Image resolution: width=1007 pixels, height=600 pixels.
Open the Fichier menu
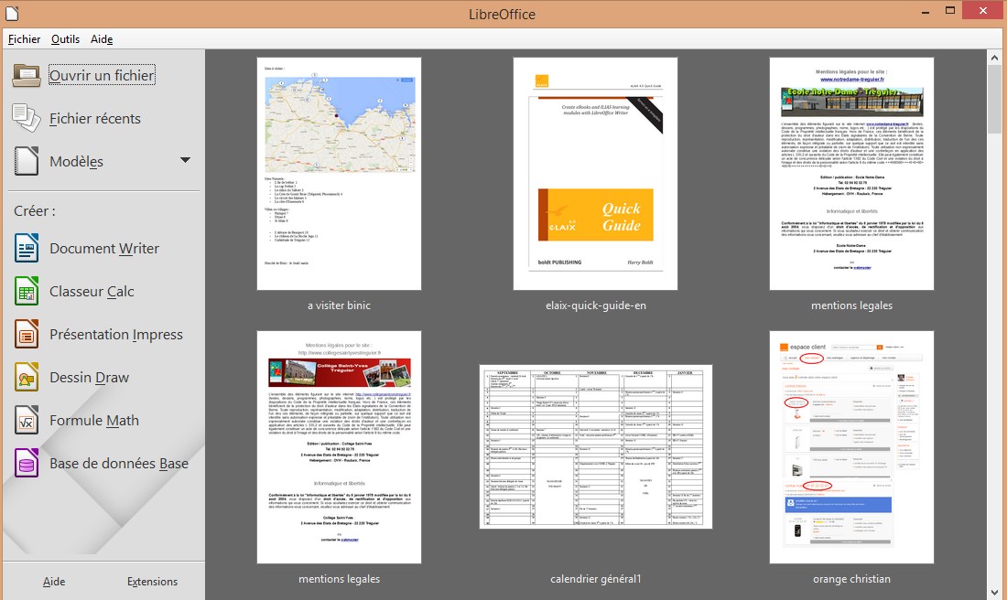tap(24, 39)
